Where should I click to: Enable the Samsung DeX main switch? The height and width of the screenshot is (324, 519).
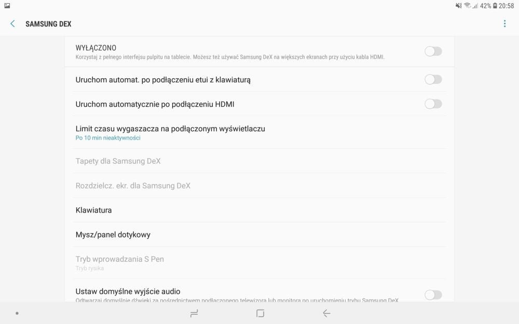point(433,51)
